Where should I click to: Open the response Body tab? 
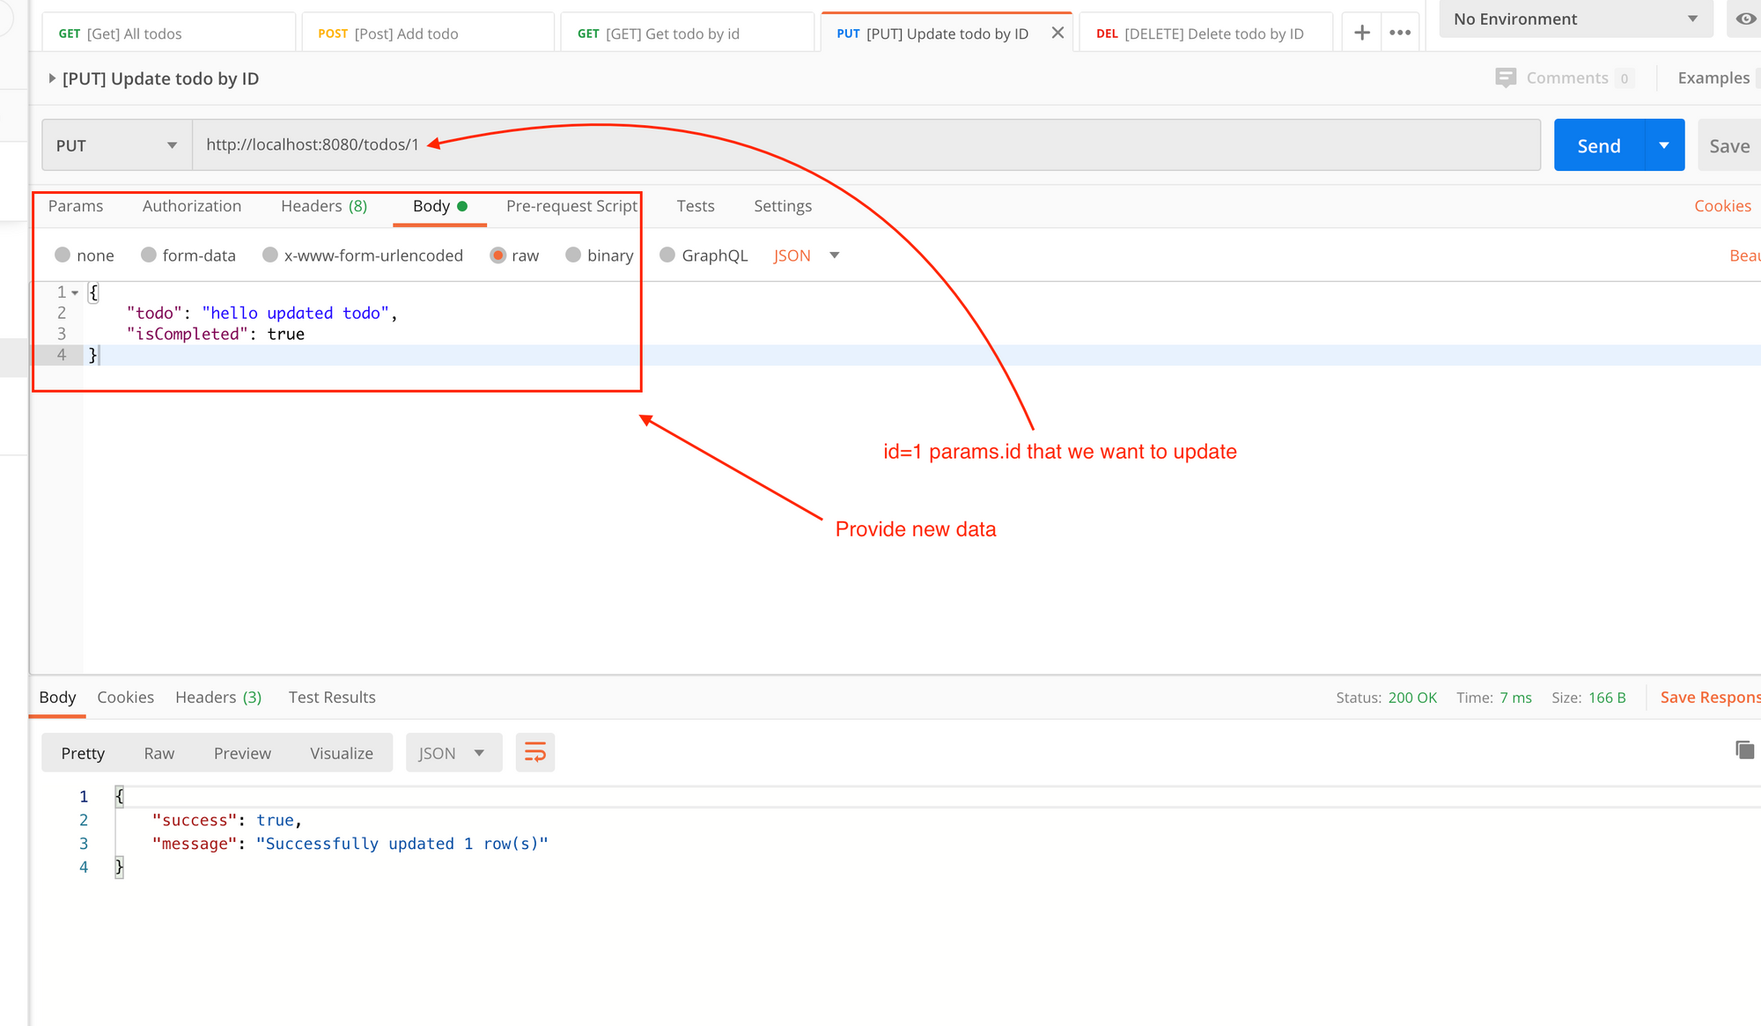click(x=57, y=698)
